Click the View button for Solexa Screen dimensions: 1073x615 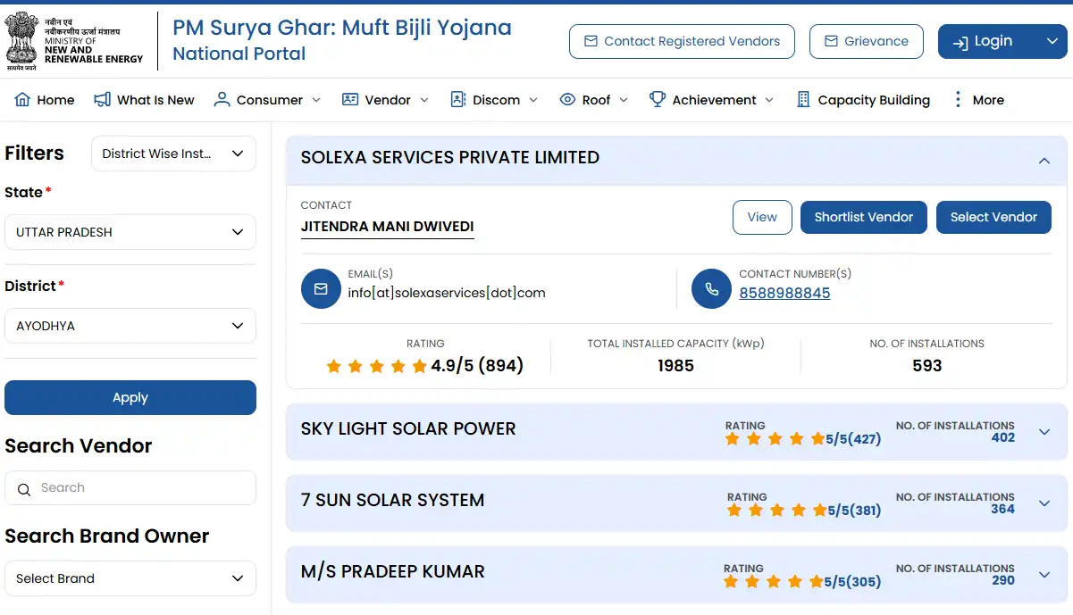pyautogui.click(x=762, y=217)
